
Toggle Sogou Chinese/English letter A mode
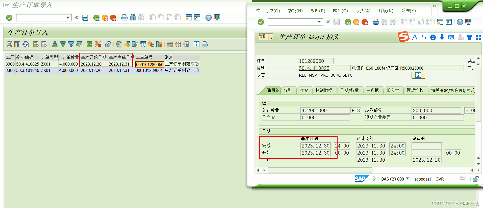pos(415,37)
